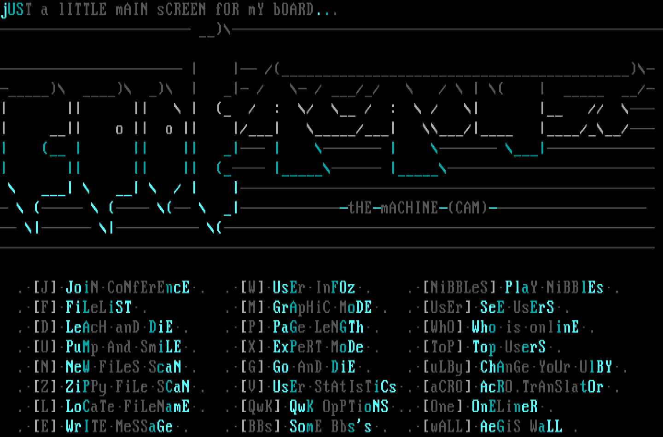The width and height of the screenshot is (663, 437).
Task: Run the Zippy File Scan
Action: pos(127,386)
